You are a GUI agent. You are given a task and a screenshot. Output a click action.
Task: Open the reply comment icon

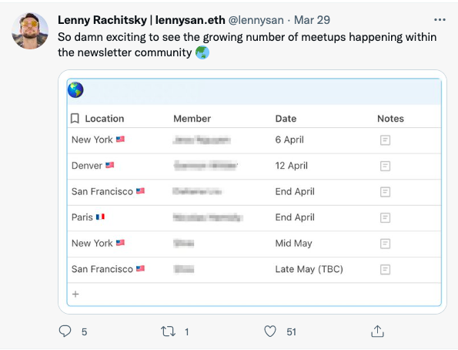[x=65, y=331]
